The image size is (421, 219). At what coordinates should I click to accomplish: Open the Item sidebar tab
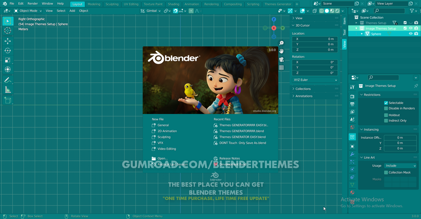pos(344,20)
